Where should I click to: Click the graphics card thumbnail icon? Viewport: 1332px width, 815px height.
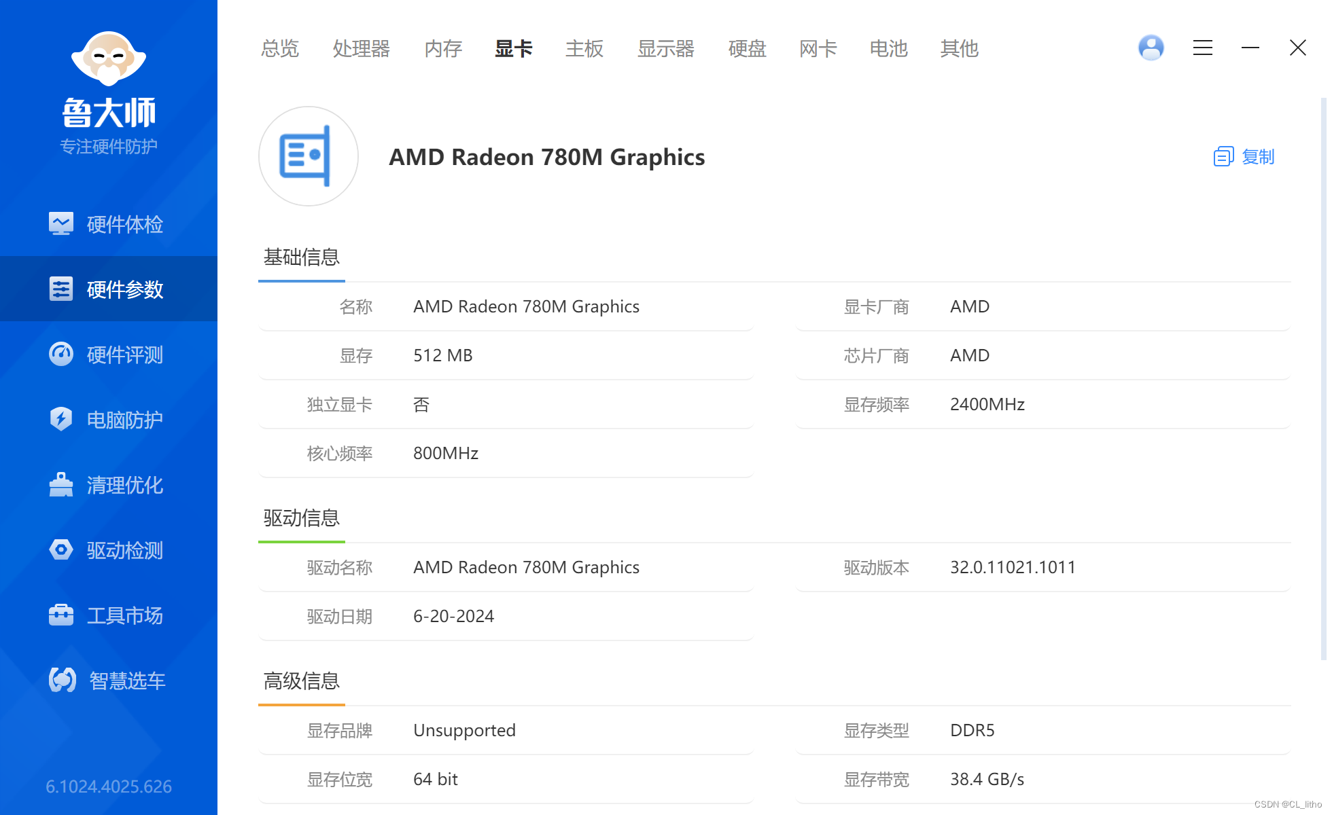(x=309, y=157)
